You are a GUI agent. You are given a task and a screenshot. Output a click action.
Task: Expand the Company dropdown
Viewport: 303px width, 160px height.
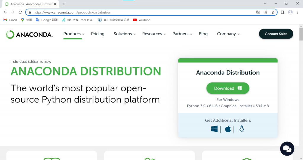coord(228,34)
